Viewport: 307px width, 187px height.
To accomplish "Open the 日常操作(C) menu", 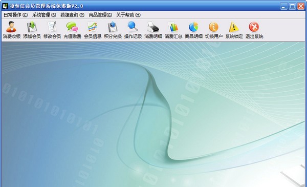I will [x=16, y=15].
